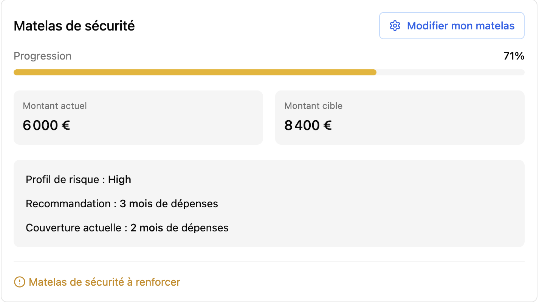The width and height of the screenshot is (539, 303).
Task: Select the bold "High" risk value
Action: click(119, 180)
